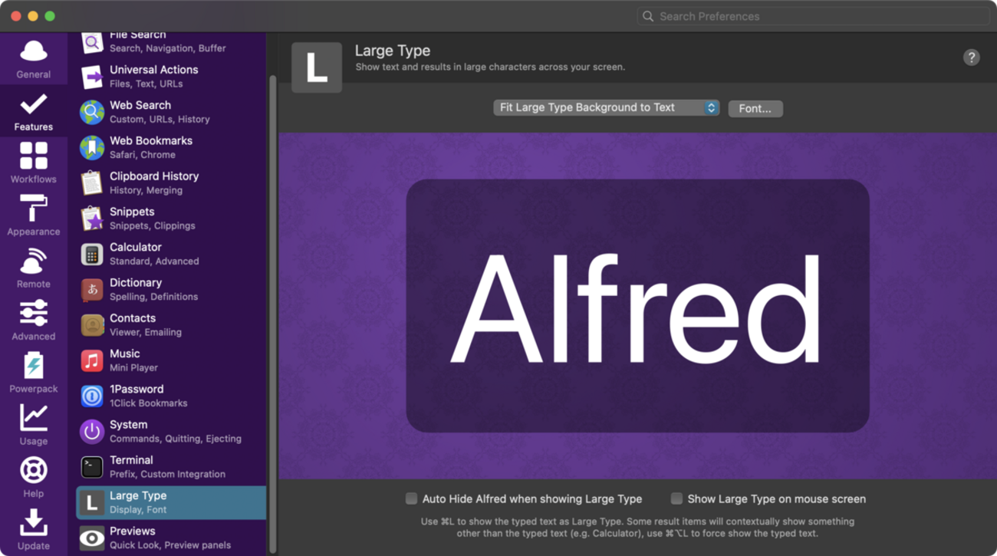This screenshot has width=997, height=556.
Task: Select the Snippets feature row
Action: [x=171, y=219]
